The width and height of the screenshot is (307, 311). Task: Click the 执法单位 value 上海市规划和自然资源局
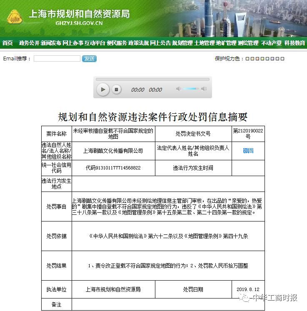coord(113,289)
